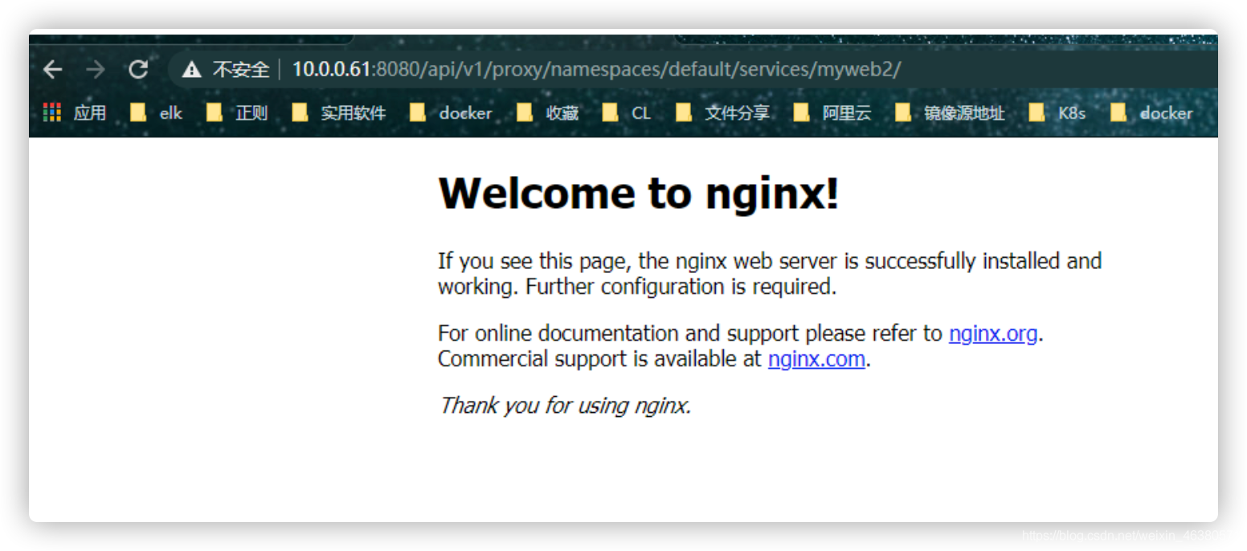The height and width of the screenshot is (551, 1247).
Task: Follow the nginx.org link
Action: tap(993, 333)
